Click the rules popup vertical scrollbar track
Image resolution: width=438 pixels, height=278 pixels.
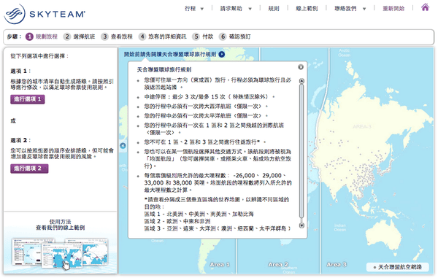point(301,151)
